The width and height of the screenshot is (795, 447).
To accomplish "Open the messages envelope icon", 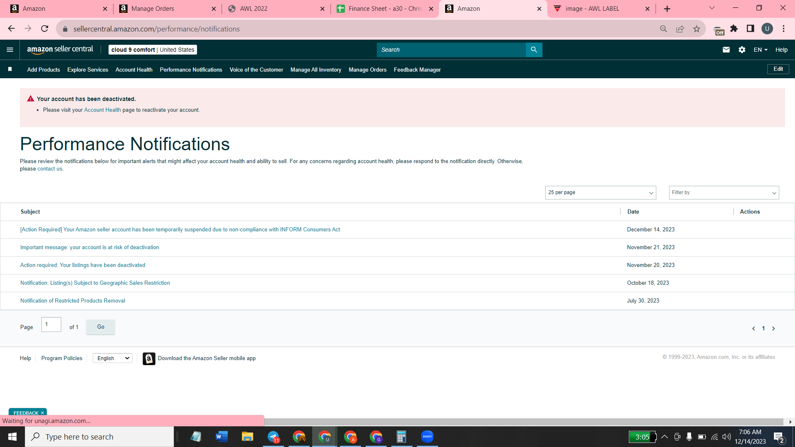I will [x=726, y=50].
